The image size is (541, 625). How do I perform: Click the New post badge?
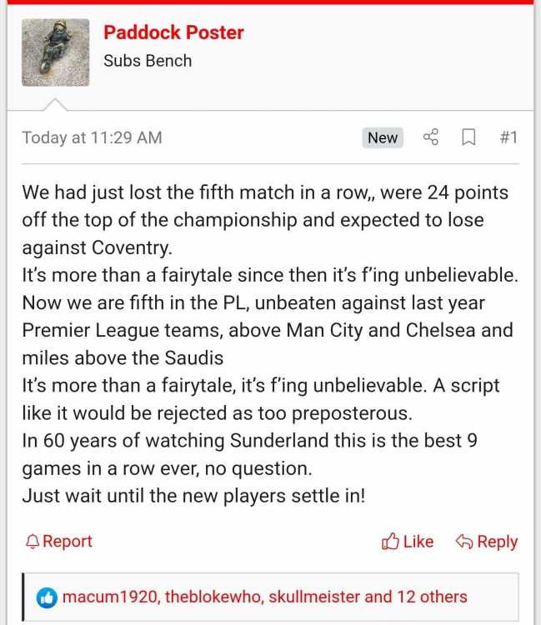click(x=383, y=137)
